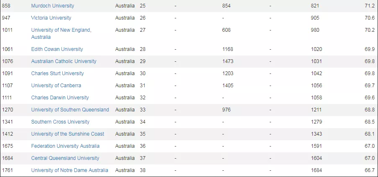Open University of the Sunshine Coast link
This screenshot has width=378, height=177.
(67, 134)
